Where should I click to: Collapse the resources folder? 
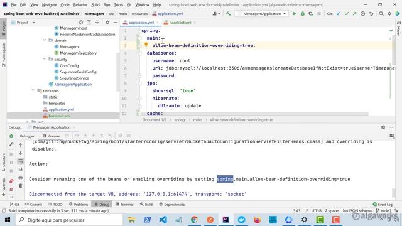point(33,90)
